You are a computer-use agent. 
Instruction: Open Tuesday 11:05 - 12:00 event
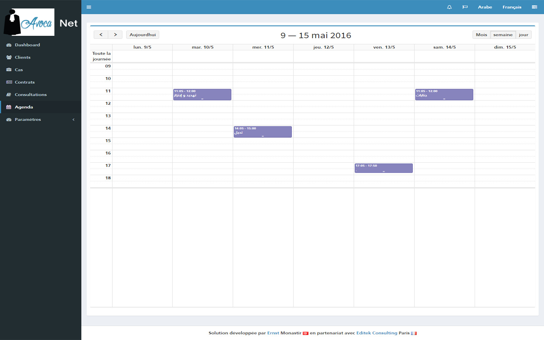(x=202, y=94)
